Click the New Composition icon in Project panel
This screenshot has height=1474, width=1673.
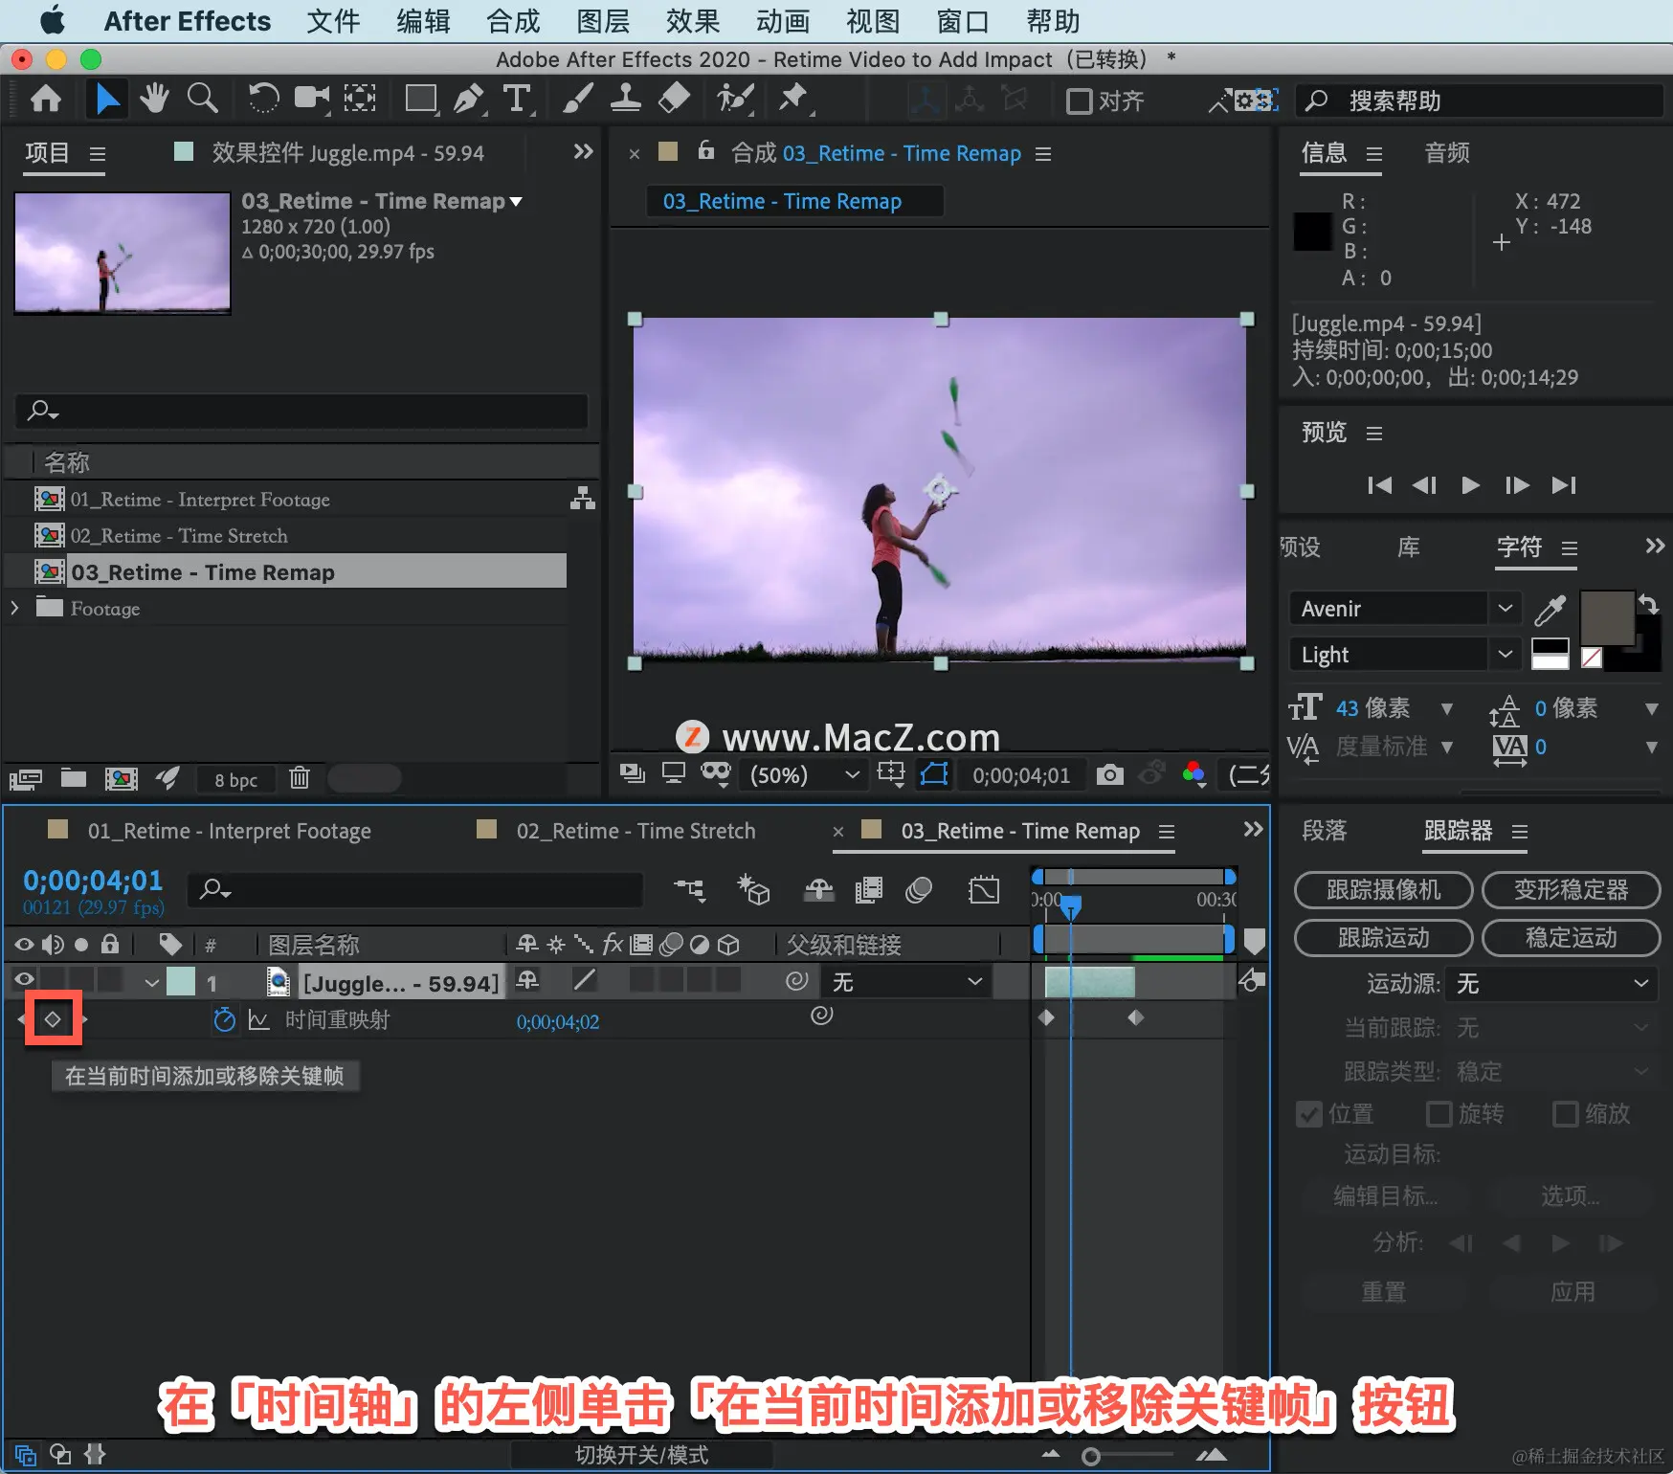121,778
